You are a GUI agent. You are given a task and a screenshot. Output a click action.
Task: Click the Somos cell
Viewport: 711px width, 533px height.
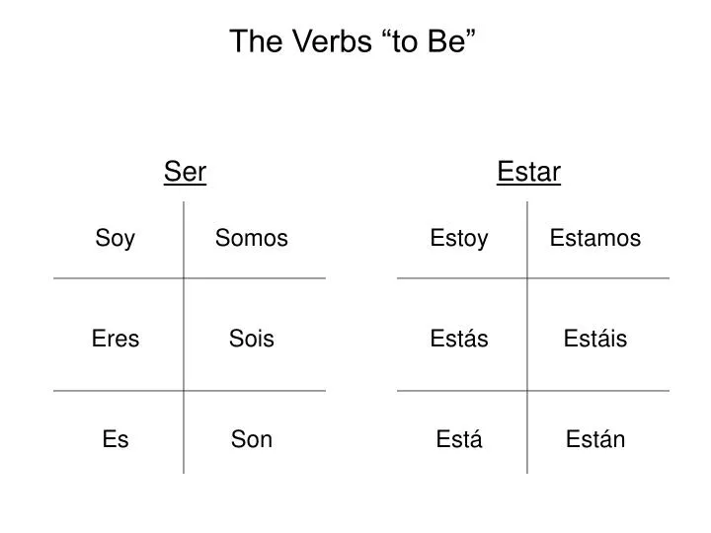[252, 238]
